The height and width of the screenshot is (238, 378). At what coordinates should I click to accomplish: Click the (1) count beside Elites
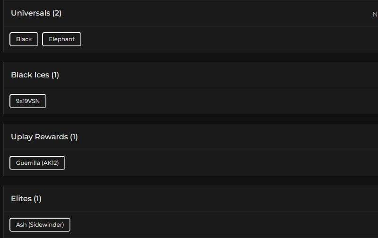pos(37,199)
